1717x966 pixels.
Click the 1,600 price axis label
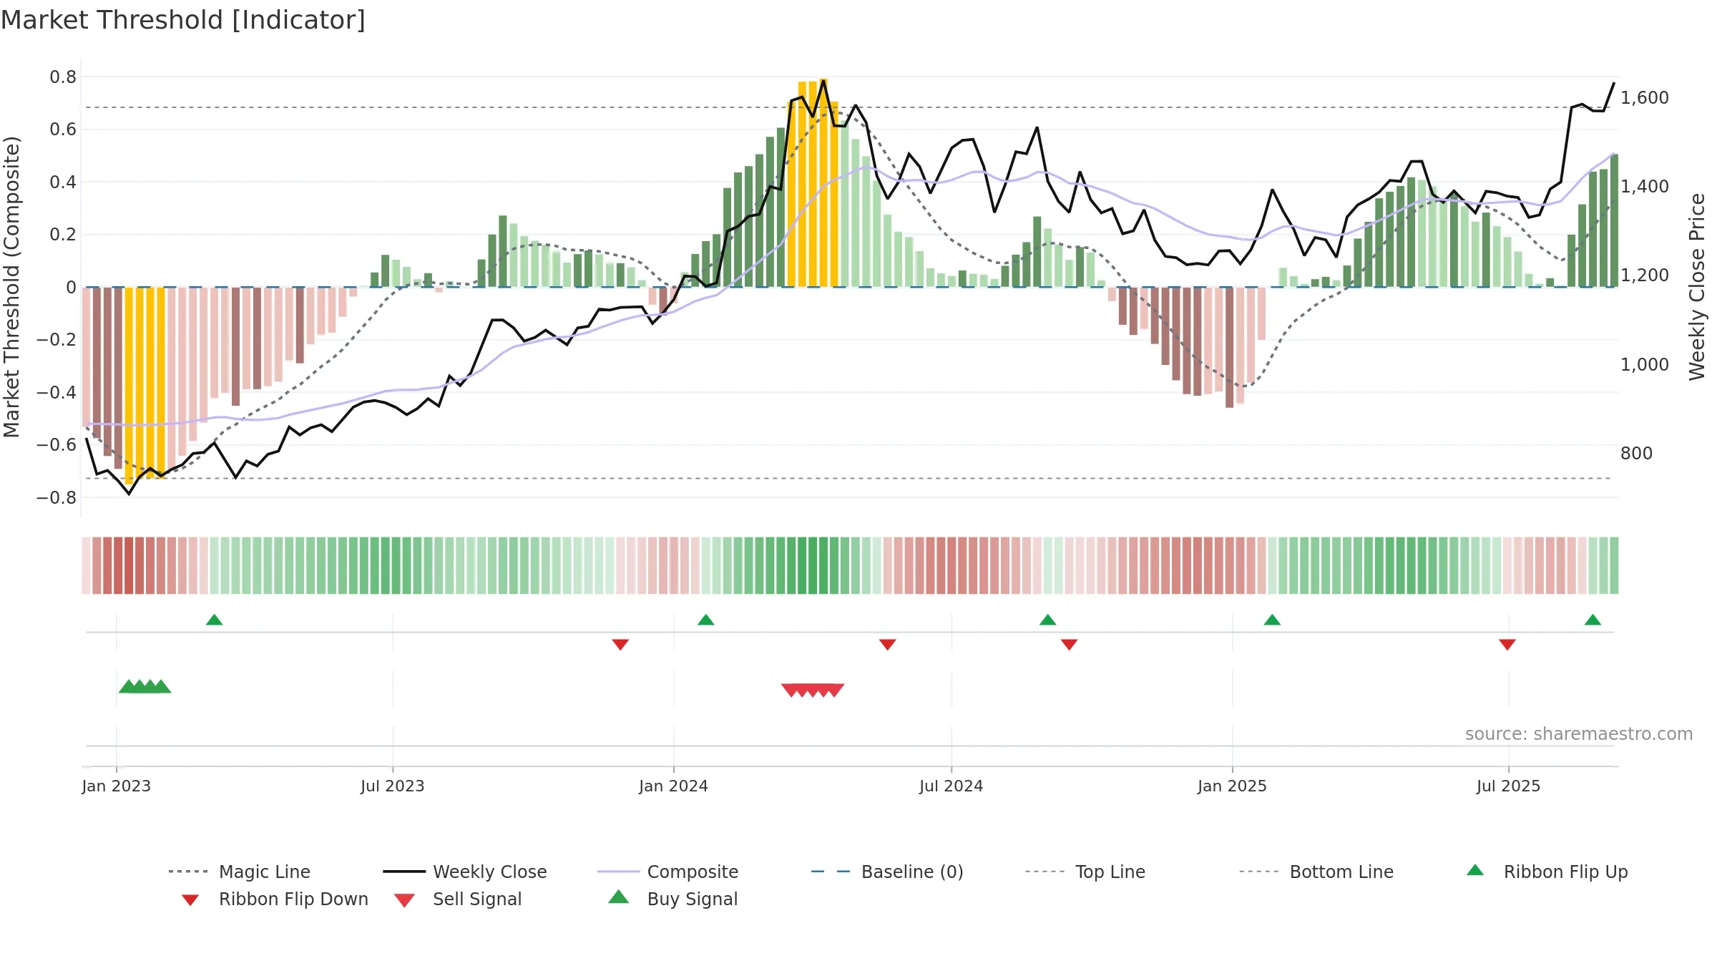1645,97
